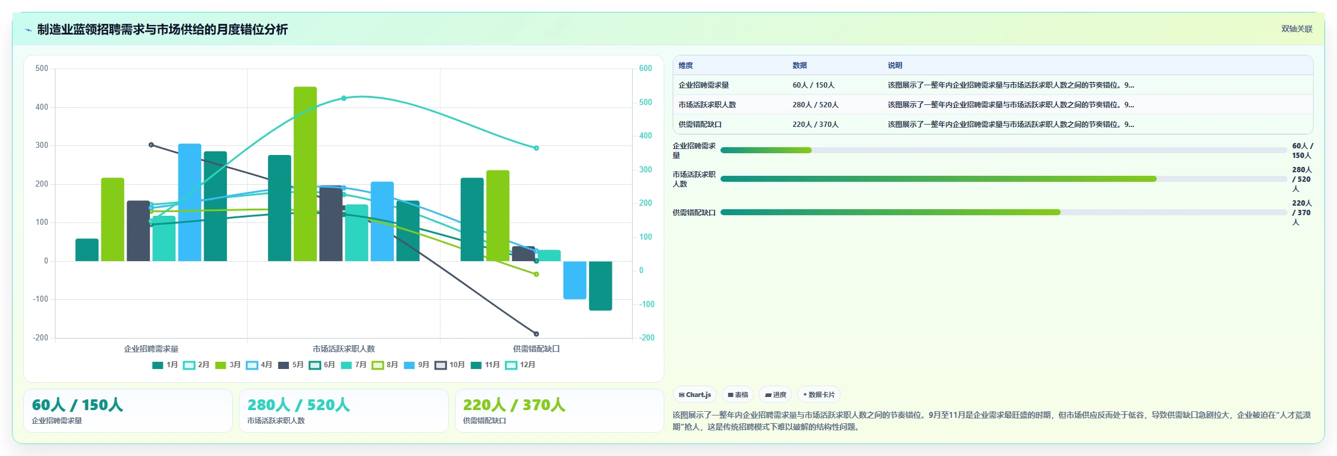The height and width of the screenshot is (456, 1337).
Task: Click the small icon before the dashboard title
Action: (x=28, y=30)
